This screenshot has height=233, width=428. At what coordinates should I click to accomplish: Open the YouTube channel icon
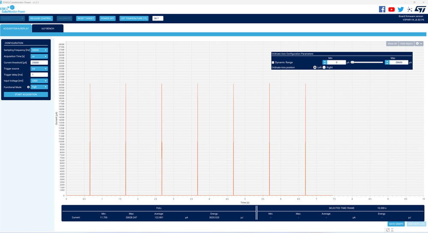tap(392, 9)
